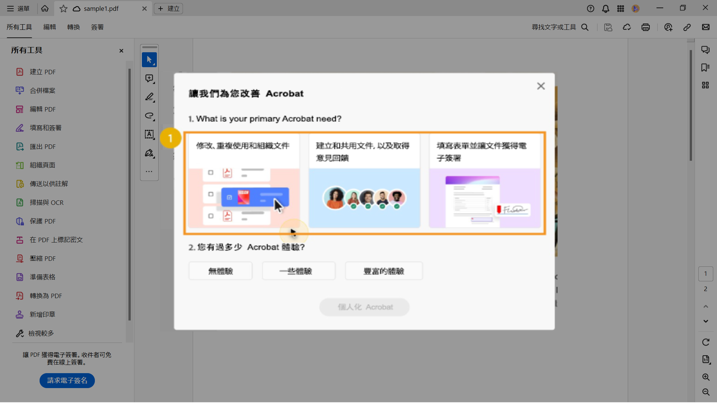Open the Bookmarks panel
Viewport: 717px width, 403px height.
705,68
